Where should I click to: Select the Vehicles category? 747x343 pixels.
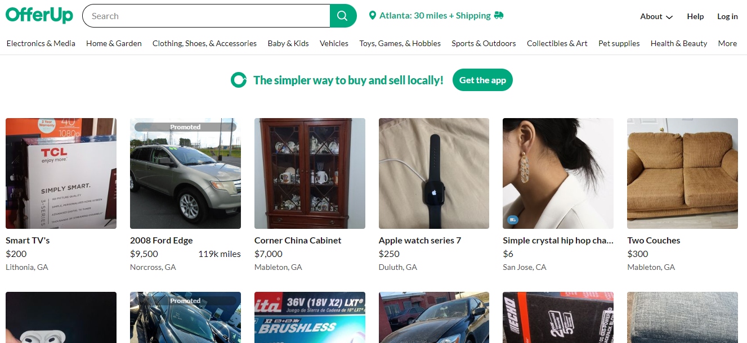(334, 43)
